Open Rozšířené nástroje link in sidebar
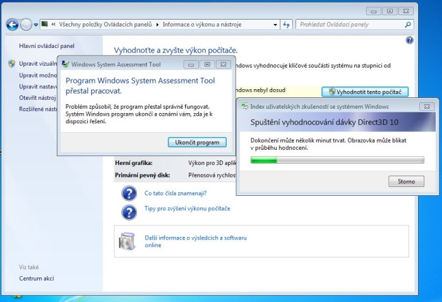The width and height of the screenshot is (442, 302). [x=38, y=109]
